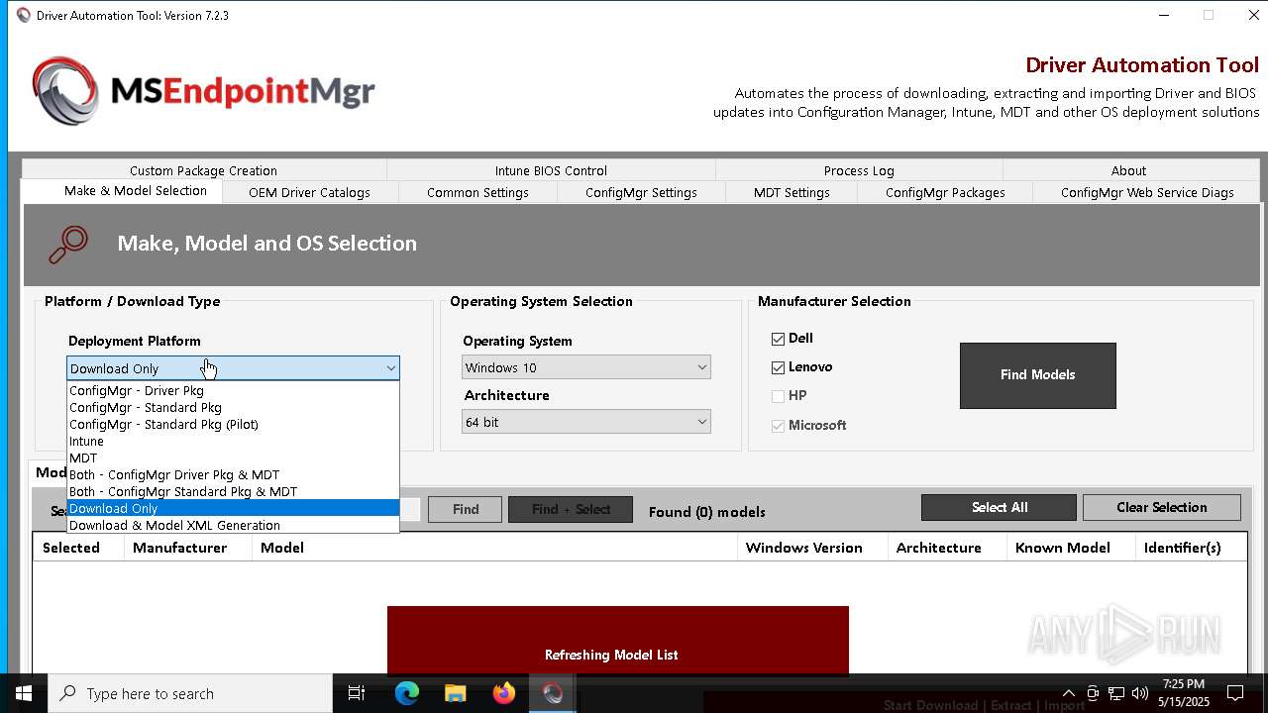Screen dimensions: 1268x713
Task: Launch Firefox from taskbar
Action: click(x=503, y=693)
